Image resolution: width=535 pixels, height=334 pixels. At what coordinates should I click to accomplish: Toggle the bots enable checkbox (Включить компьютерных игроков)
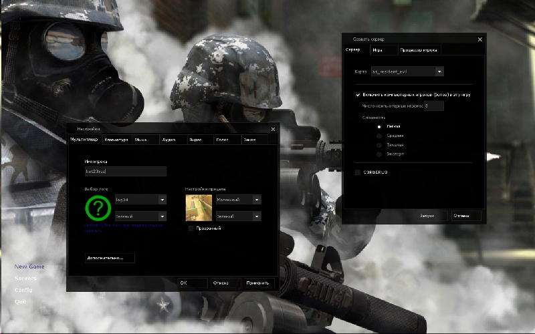(358, 95)
